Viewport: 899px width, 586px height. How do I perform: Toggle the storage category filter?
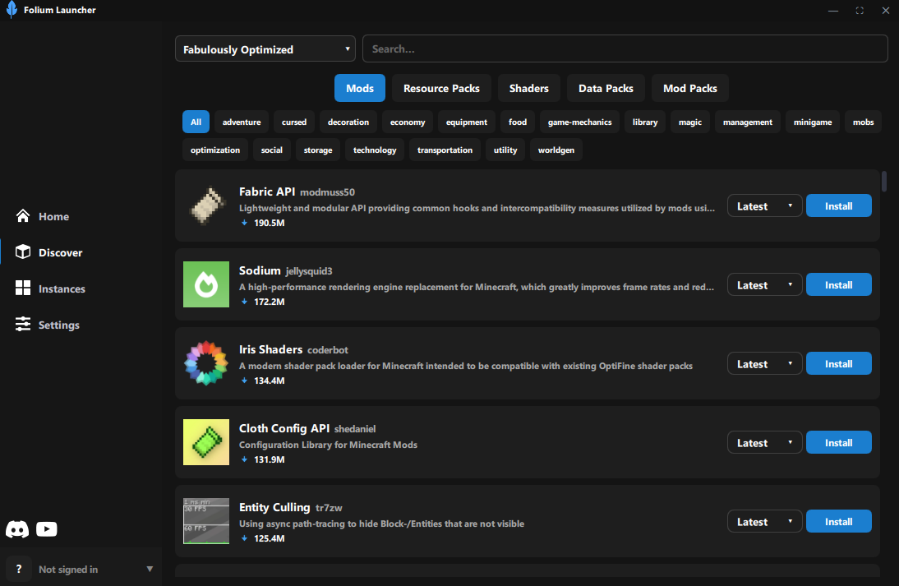(318, 150)
